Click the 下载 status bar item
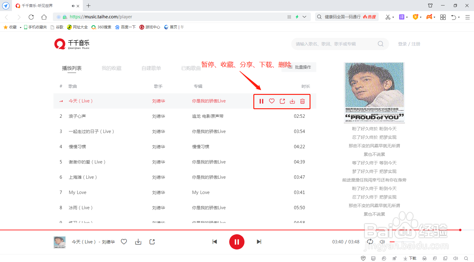 (x=410, y=258)
